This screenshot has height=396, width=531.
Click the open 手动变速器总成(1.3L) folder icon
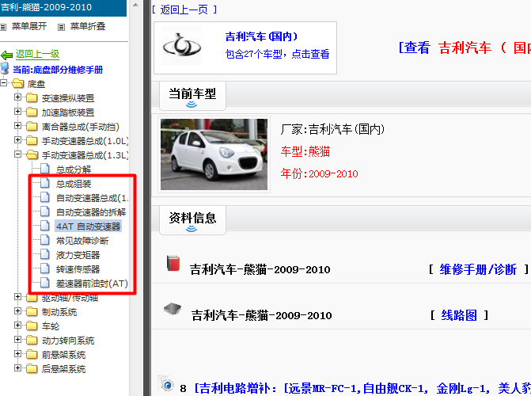pos(32,154)
